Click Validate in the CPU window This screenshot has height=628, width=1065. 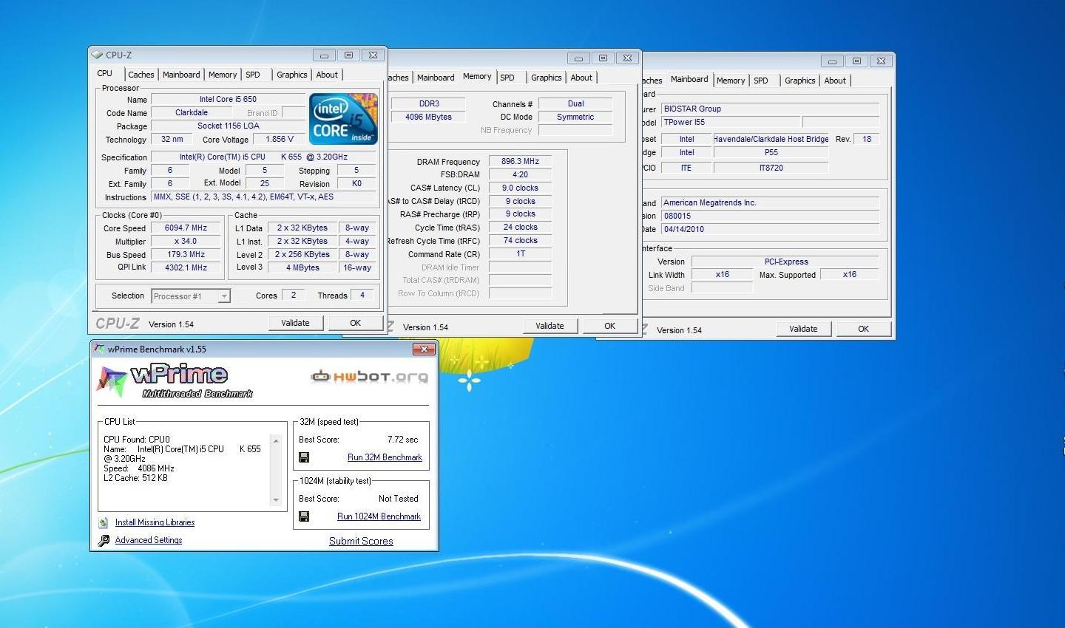(x=295, y=323)
